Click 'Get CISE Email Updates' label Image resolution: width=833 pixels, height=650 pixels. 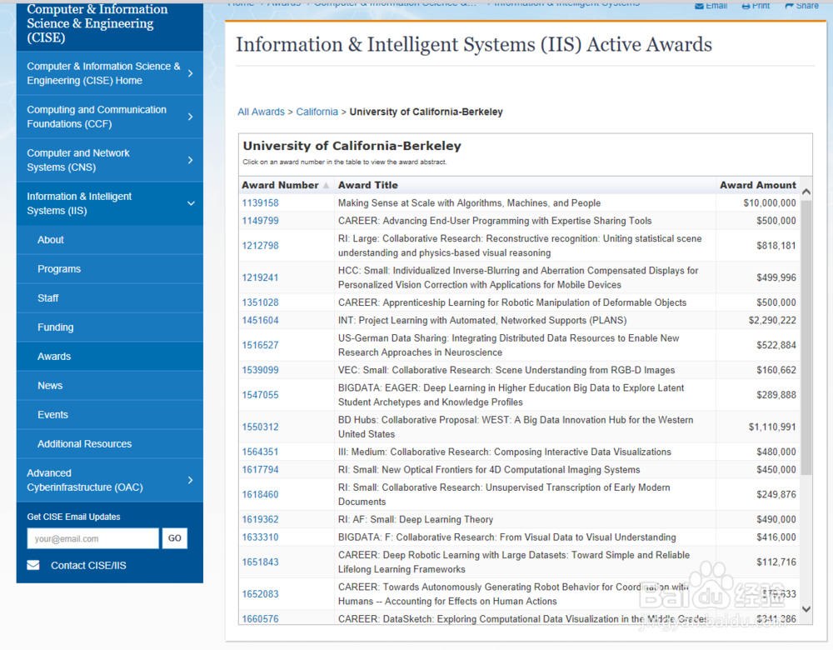click(73, 517)
